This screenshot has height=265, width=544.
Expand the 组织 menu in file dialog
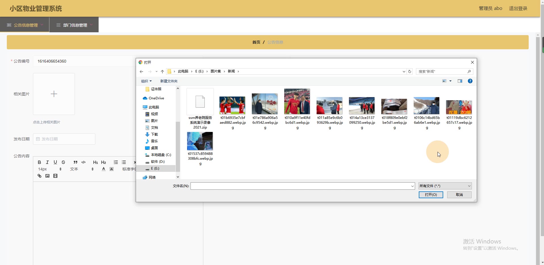click(146, 81)
